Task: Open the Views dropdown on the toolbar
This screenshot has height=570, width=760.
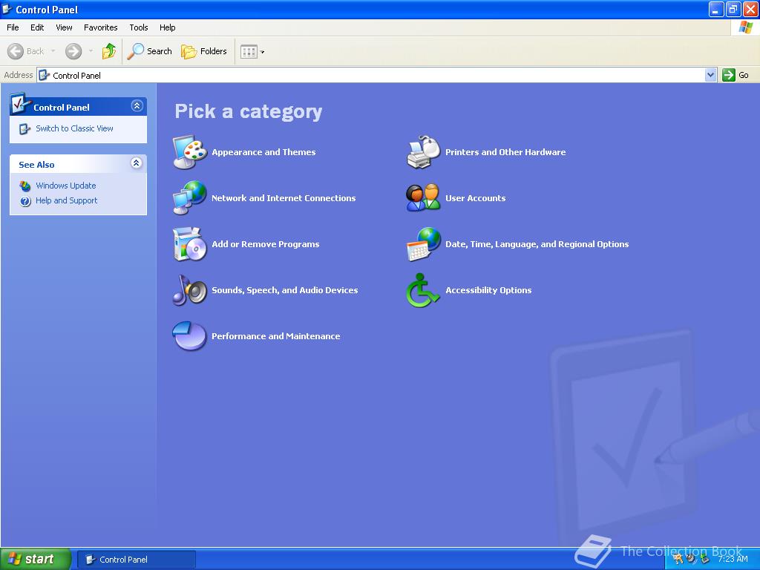Action: pyautogui.click(x=261, y=51)
